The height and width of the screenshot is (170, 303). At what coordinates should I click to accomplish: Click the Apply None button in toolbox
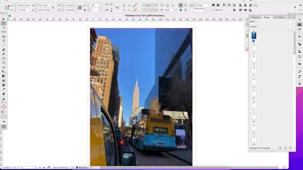coord(3,116)
